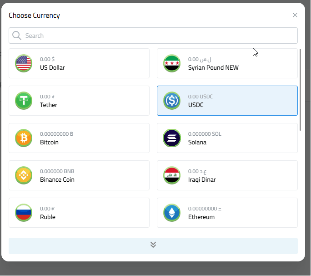Click the blue USDC coin icon
This screenshot has height=276, width=311.
tap(172, 101)
